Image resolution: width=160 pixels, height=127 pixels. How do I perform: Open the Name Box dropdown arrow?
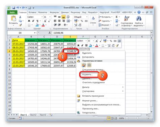(35, 33)
